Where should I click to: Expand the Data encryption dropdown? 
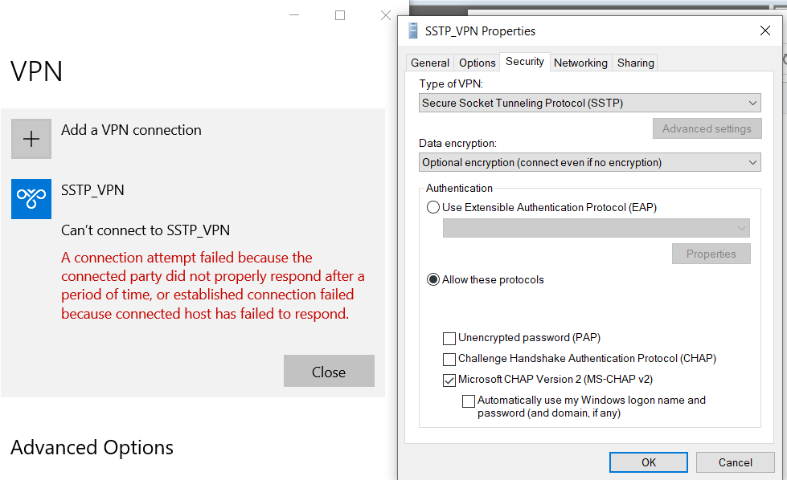(x=590, y=162)
